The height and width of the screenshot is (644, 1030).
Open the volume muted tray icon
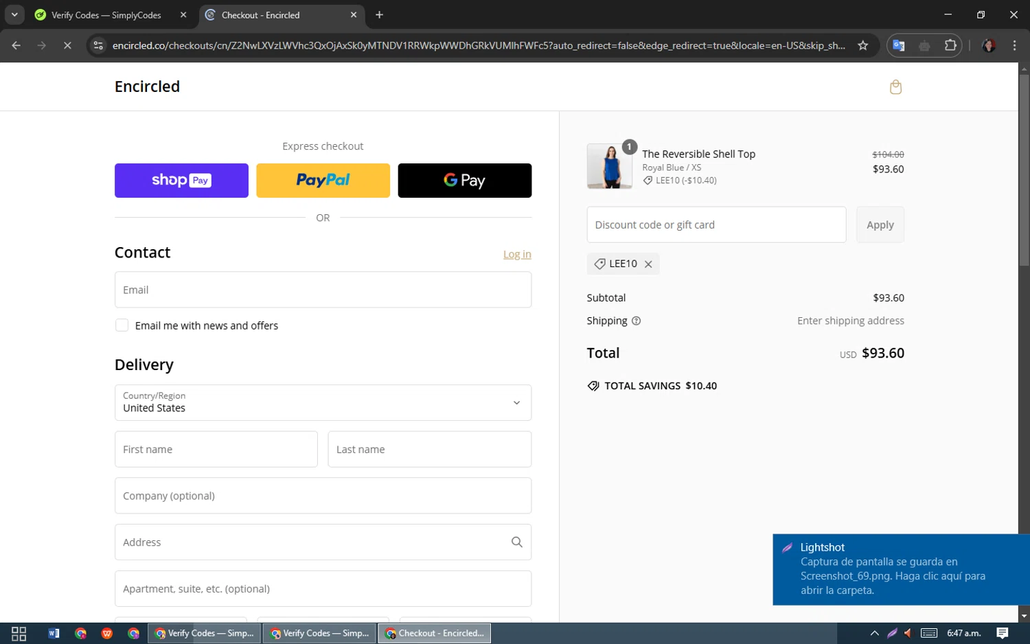click(908, 634)
